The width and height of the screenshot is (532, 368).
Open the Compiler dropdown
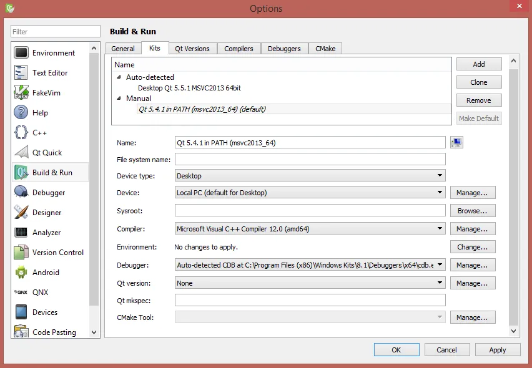pyautogui.click(x=310, y=229)
